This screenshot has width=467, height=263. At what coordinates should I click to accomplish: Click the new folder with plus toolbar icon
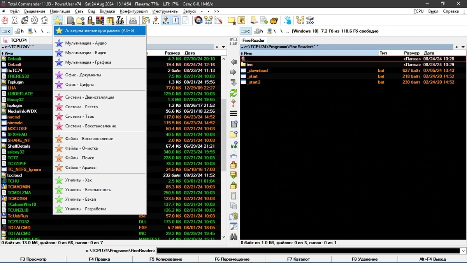80,20
